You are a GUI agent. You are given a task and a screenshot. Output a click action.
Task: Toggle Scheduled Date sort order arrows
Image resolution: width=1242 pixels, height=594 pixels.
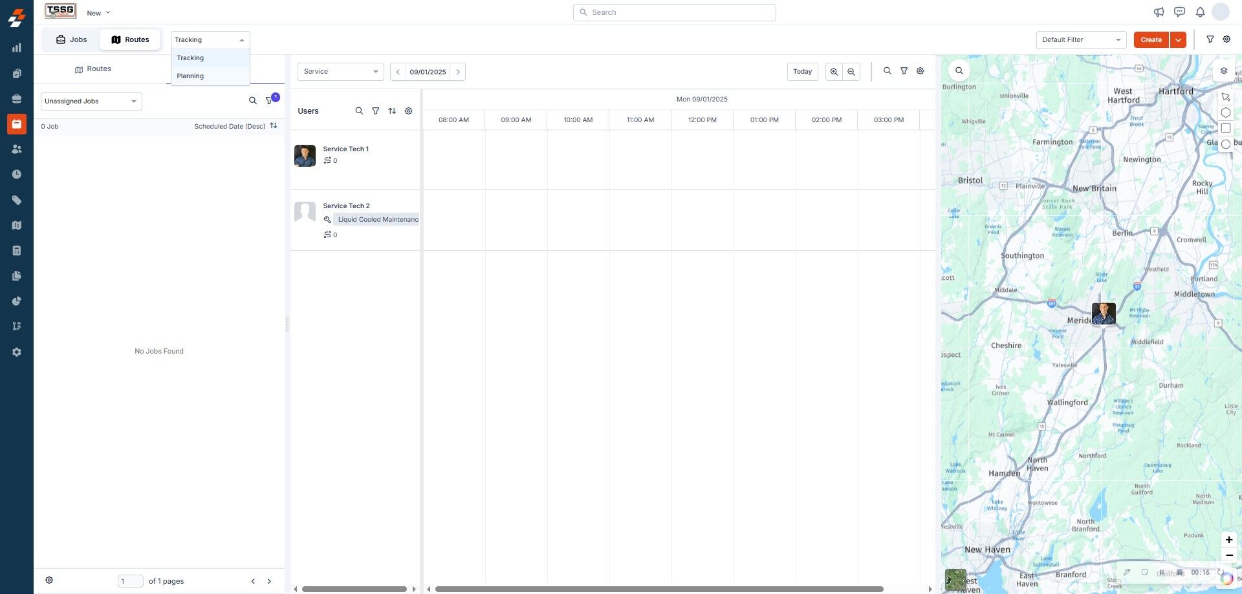274,126
